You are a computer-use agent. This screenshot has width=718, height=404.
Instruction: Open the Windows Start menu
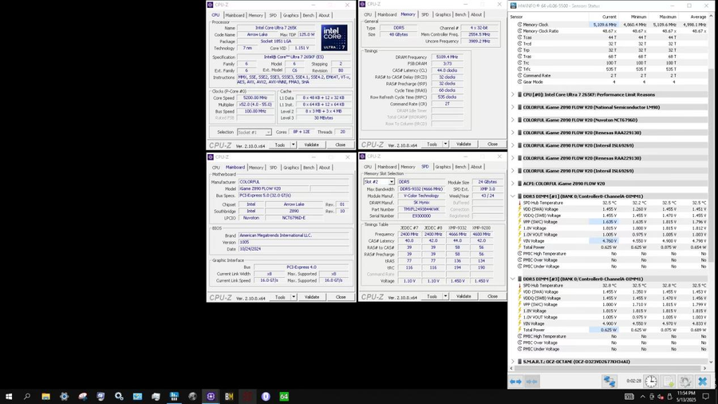coord(9,396)
